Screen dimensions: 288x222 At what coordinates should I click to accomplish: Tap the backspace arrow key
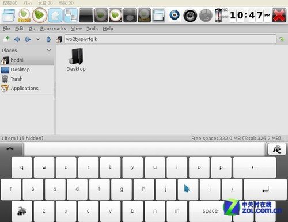click(x=255, y=167)
